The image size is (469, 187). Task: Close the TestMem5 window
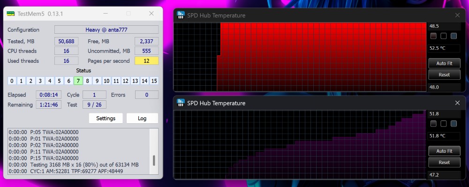coord(151,14)
